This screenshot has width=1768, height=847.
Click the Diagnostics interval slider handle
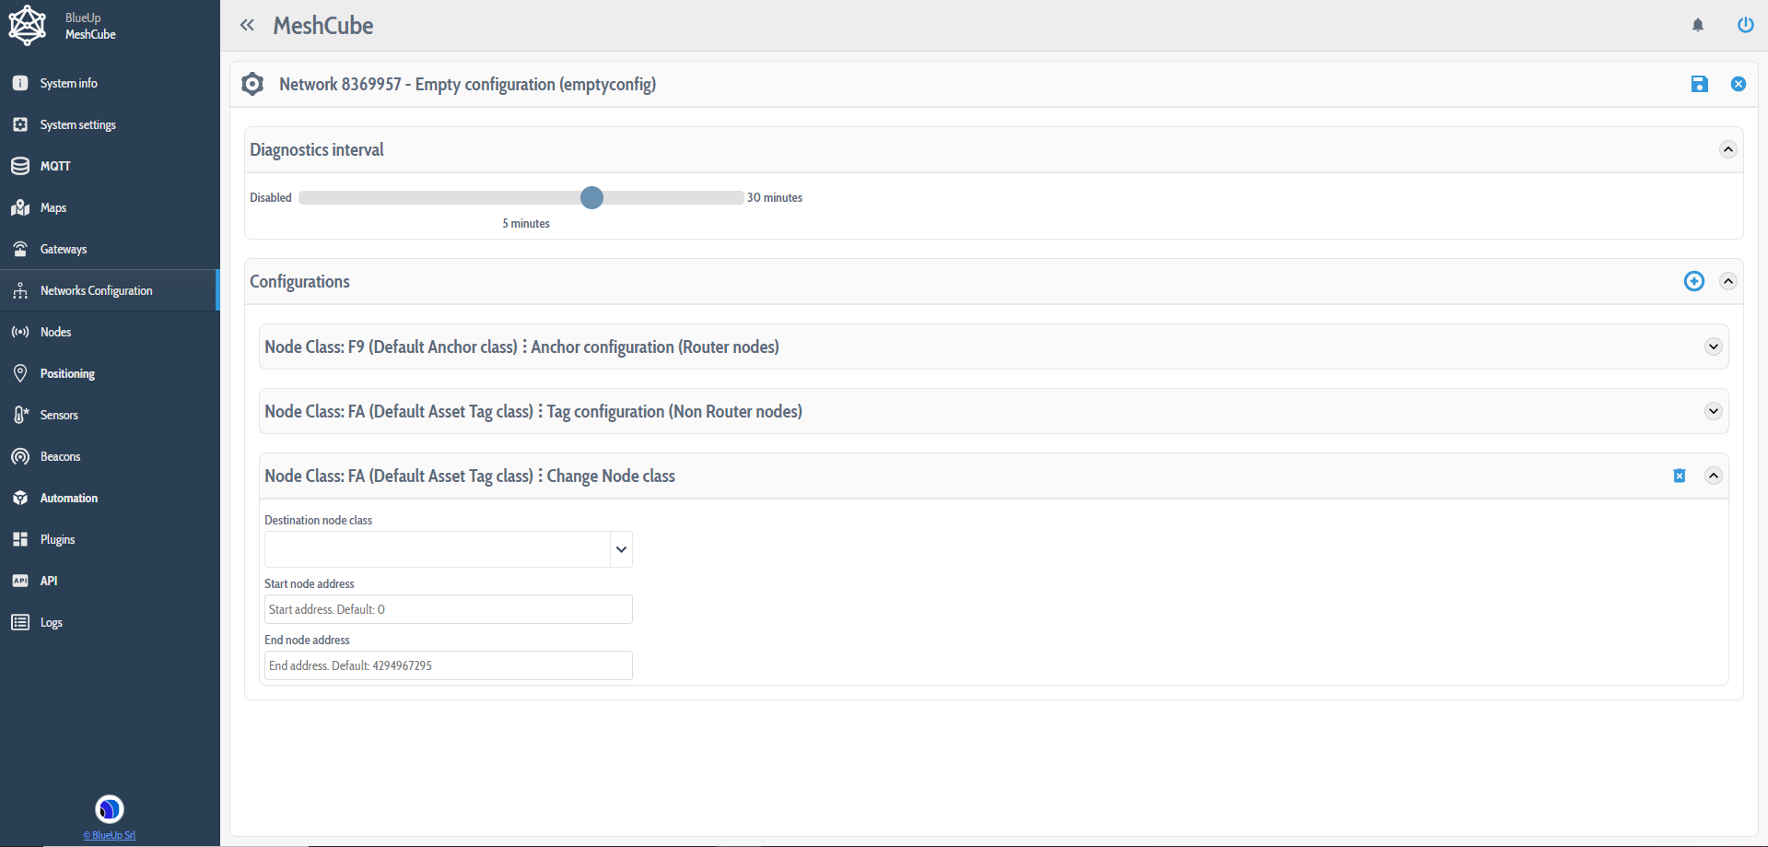[x=591, y=197]
